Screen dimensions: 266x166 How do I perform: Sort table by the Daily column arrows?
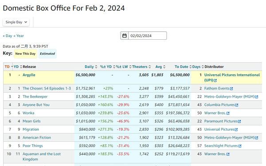click(x=96, y=67)
